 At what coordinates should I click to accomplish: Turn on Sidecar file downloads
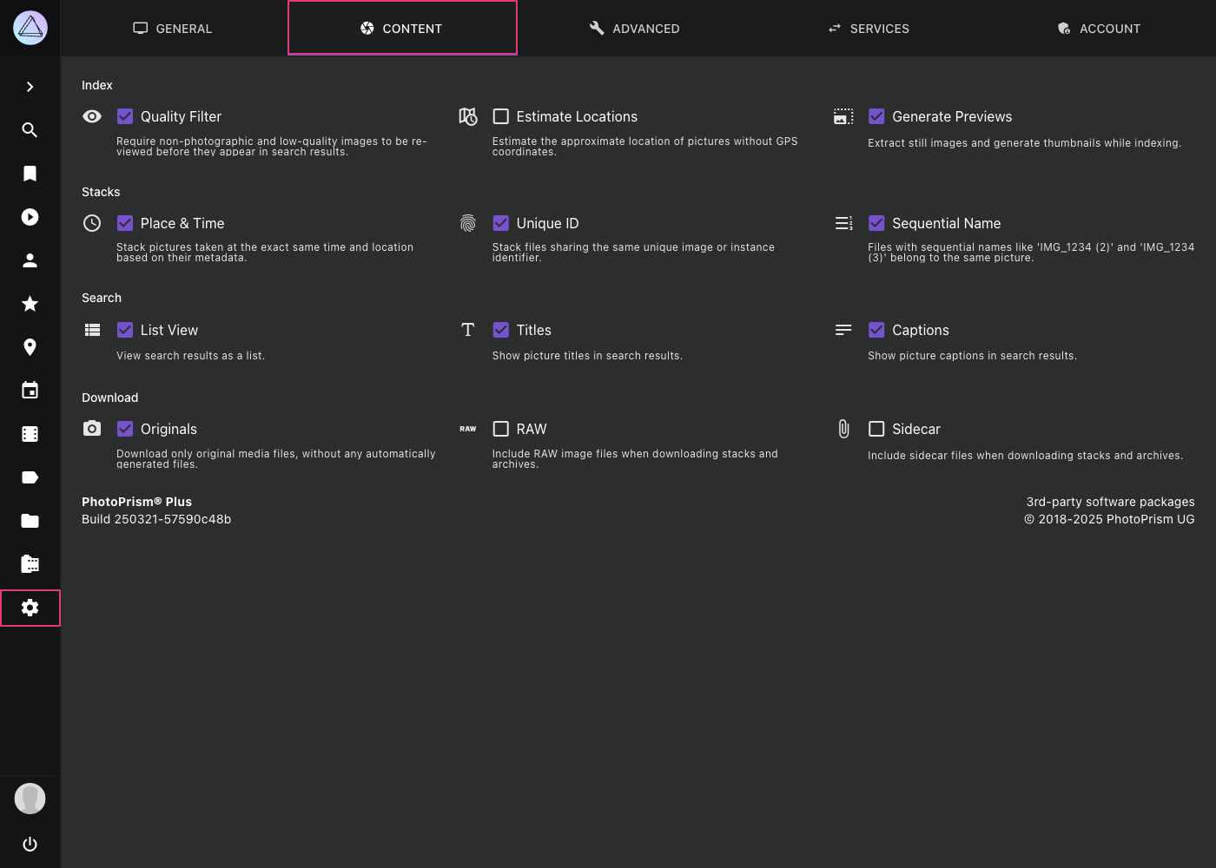pos(876,429)
